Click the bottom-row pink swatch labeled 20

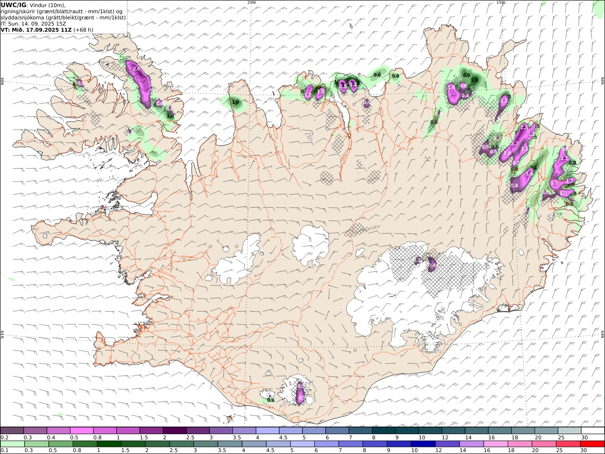pyautogui.click(x=544, y=444)
